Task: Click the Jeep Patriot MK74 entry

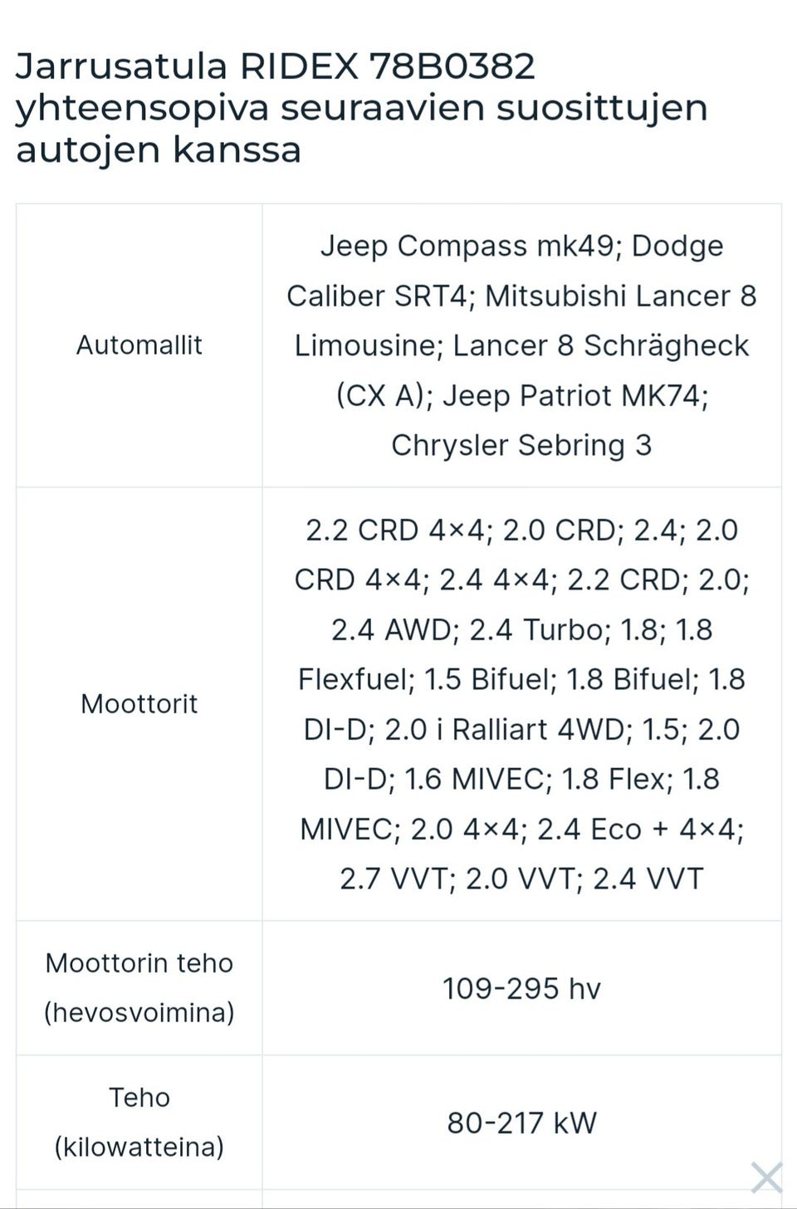Action: [x=573, y=396]
